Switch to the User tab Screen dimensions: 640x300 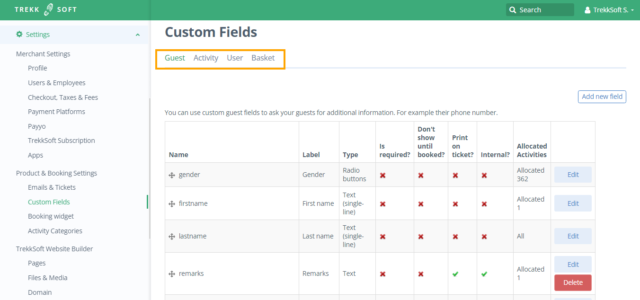[235, 58]
